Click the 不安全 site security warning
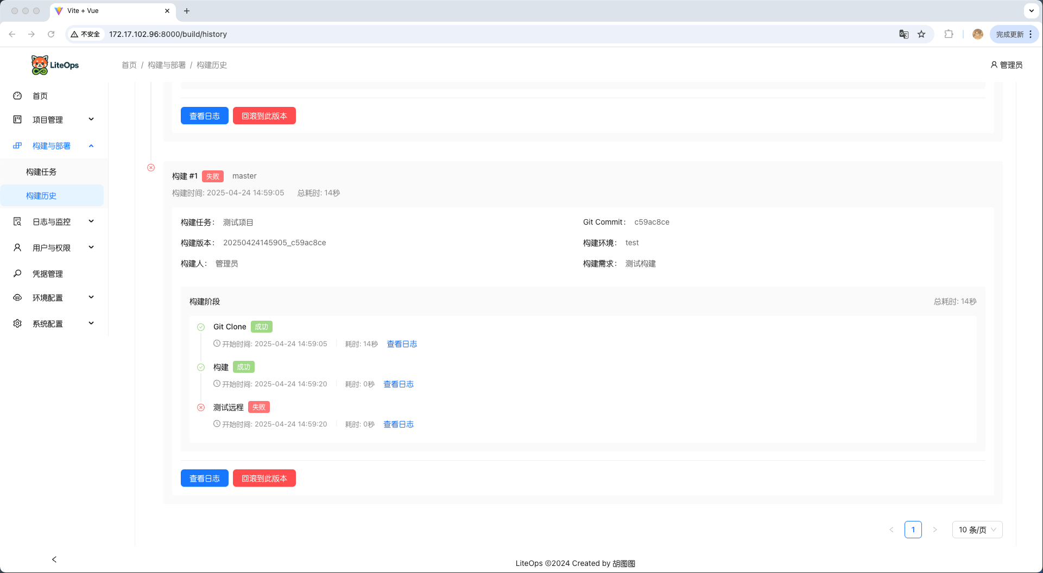This screenshot has height=573, width=1043. pos(86,34)
